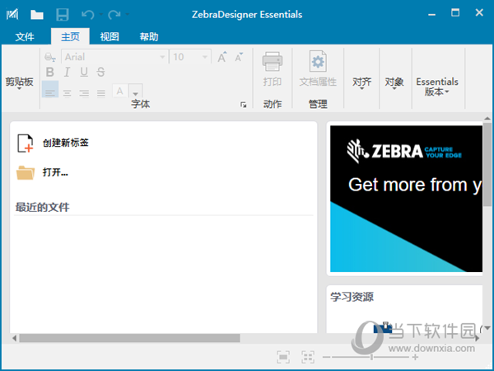Screen dimensions: 494x371
Task: Click the zoom out minus button
Action: [326, 357]
